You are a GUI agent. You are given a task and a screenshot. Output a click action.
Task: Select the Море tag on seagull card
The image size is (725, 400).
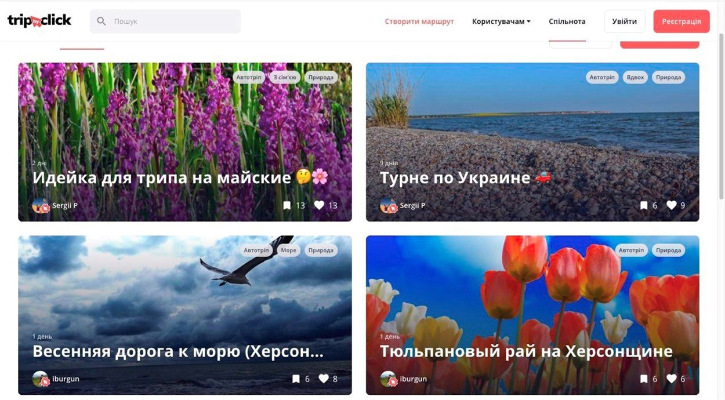tap(288, 250)
